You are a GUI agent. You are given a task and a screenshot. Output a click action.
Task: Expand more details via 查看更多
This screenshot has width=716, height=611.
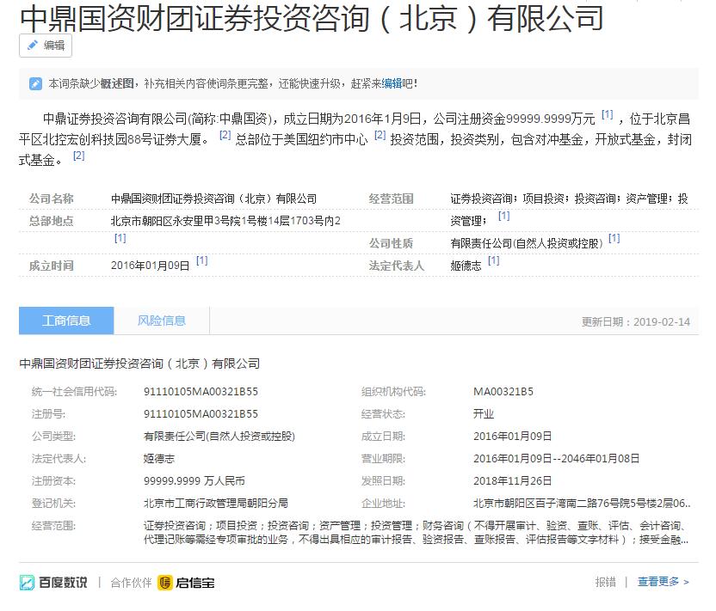[657, 580]
